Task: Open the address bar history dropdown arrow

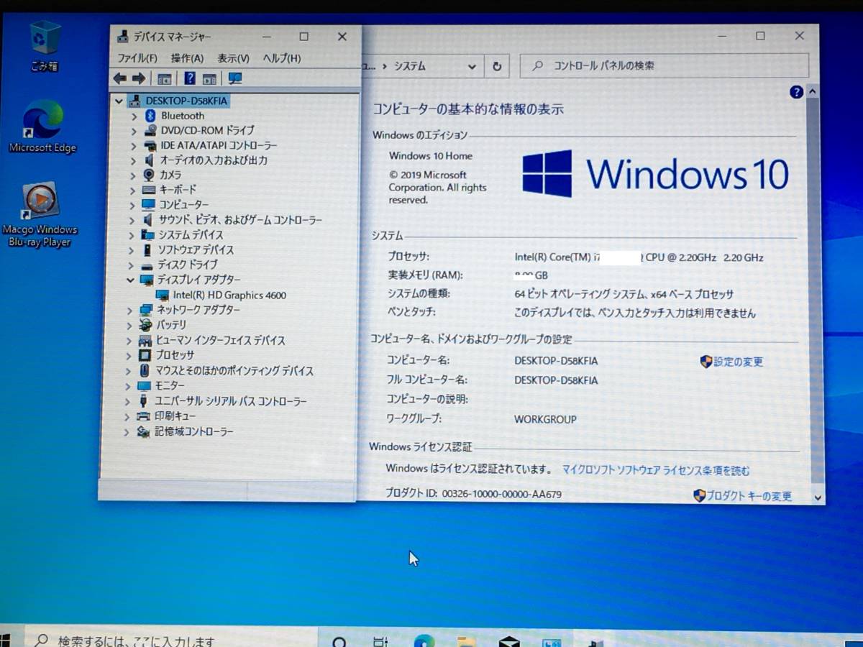Action: click(x=472, y=67)
